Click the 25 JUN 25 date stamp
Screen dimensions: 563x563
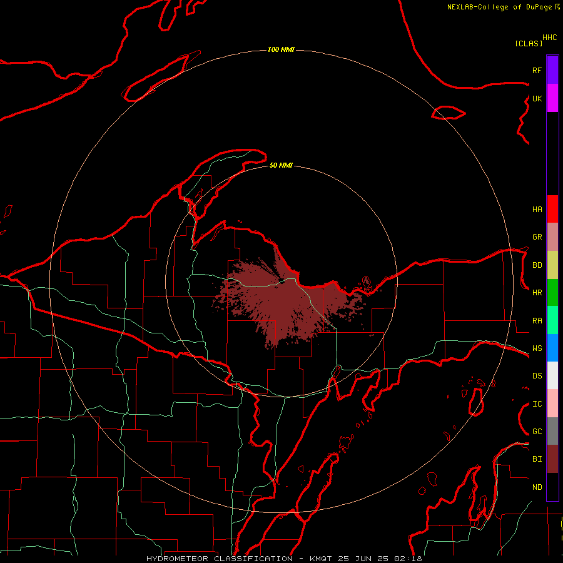(x=363, y=559)
